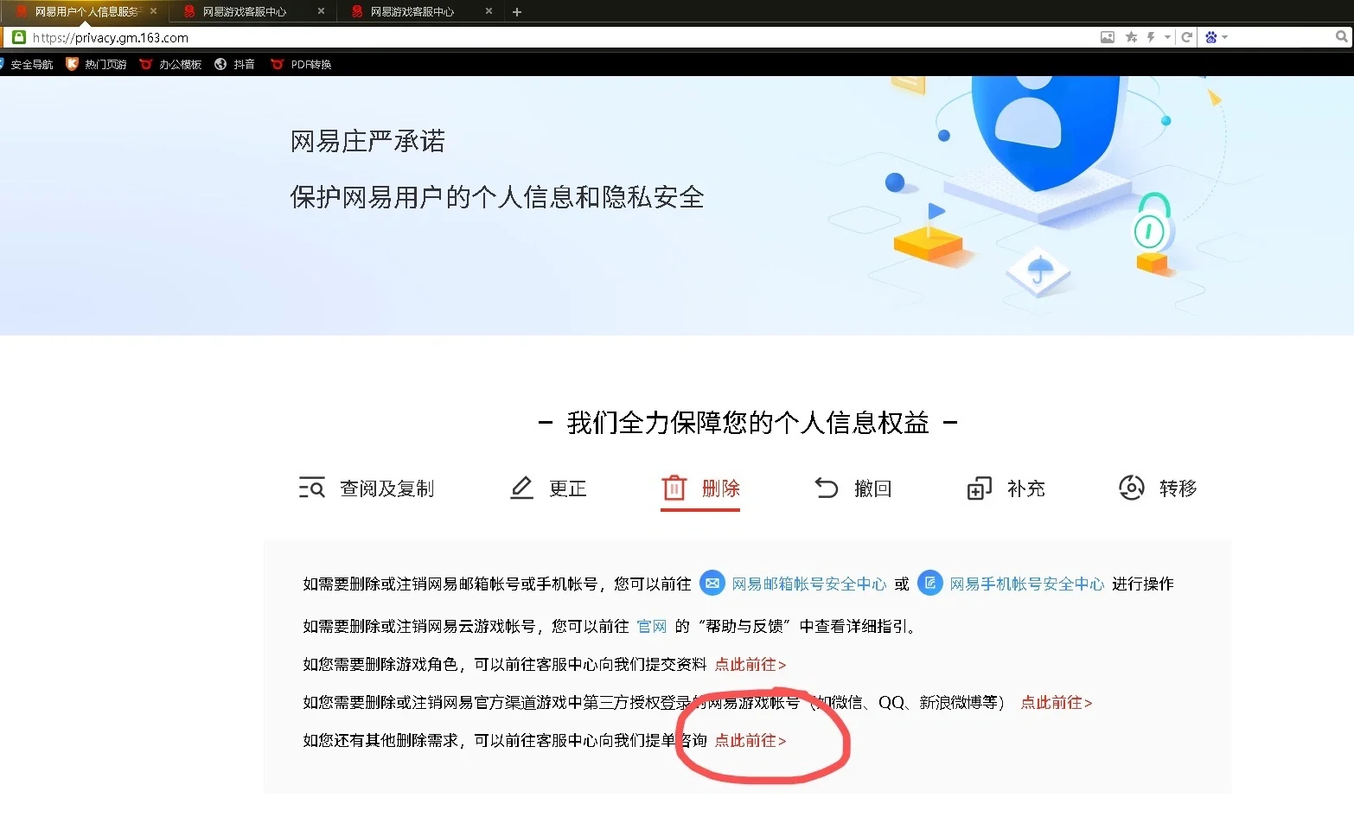Open 热门页游 bookmark

(97, 64)
